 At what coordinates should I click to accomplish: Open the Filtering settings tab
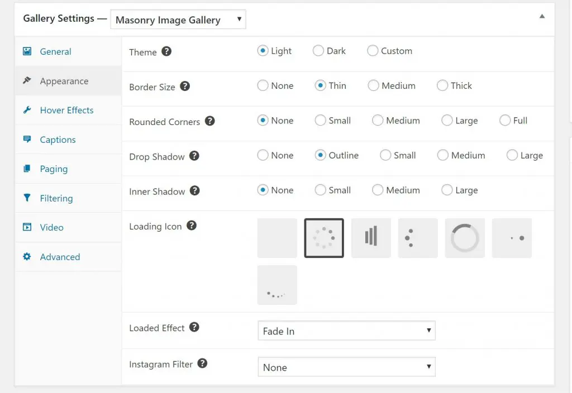tap(56, 198)
